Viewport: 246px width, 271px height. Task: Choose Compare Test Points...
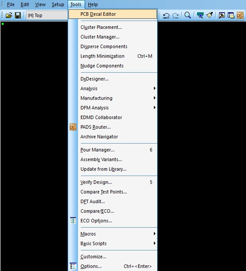pos(113,192)
